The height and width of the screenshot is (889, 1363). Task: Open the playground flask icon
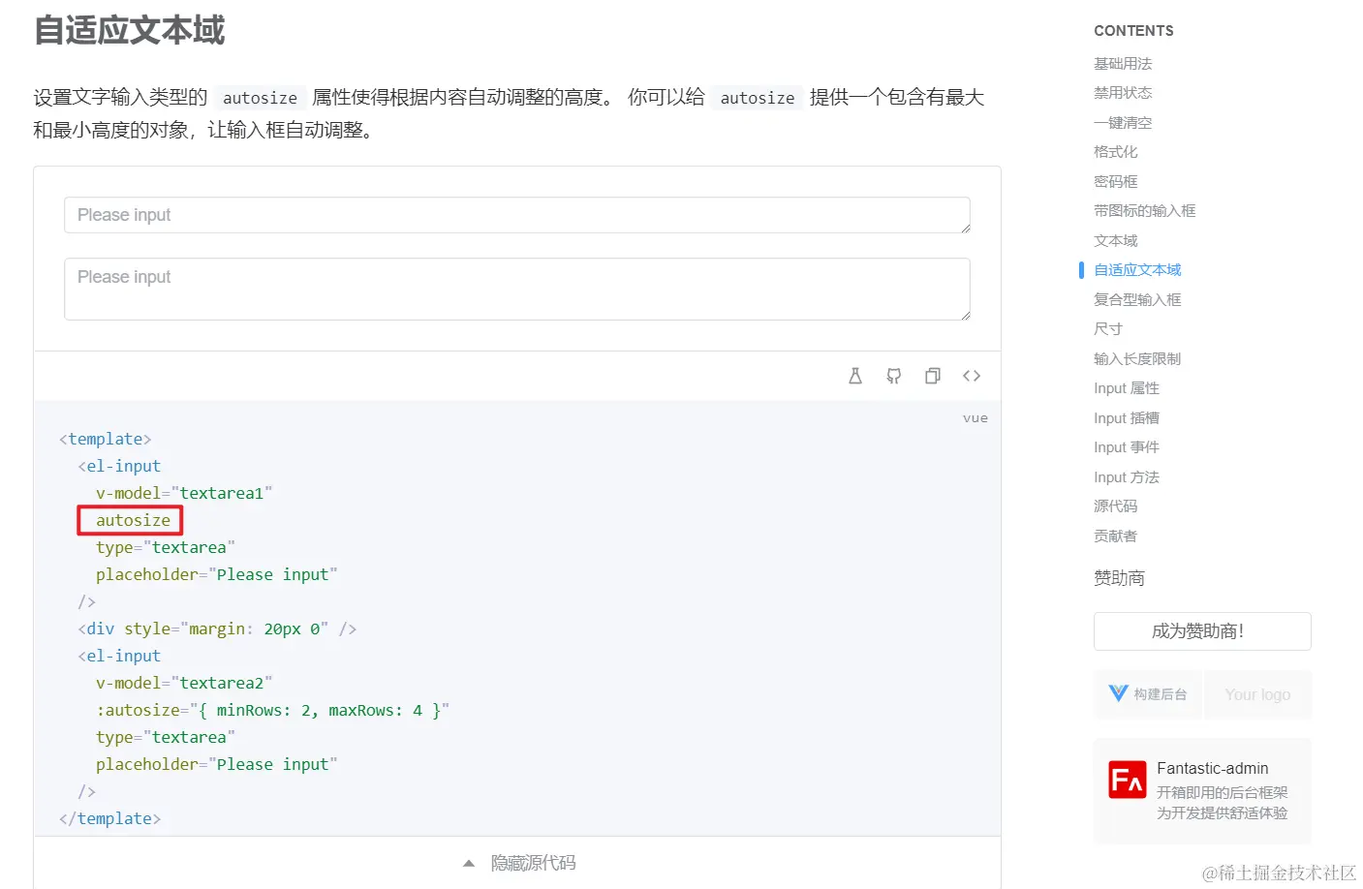[x=855, y=376]
